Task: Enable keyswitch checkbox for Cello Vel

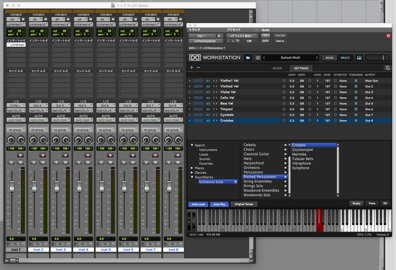Action: pyautogui.click(x=335, y=98)
